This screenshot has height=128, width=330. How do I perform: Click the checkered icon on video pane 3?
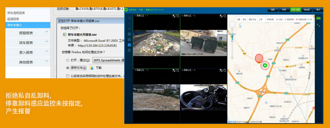[174, 70]
